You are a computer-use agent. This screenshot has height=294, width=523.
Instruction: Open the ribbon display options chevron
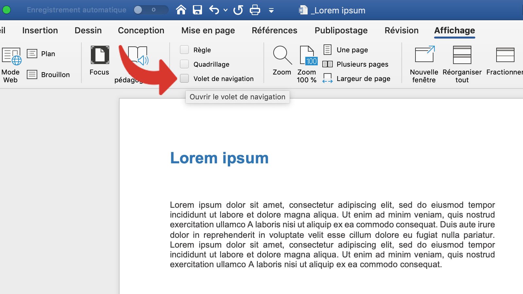(x=271, y=10)
